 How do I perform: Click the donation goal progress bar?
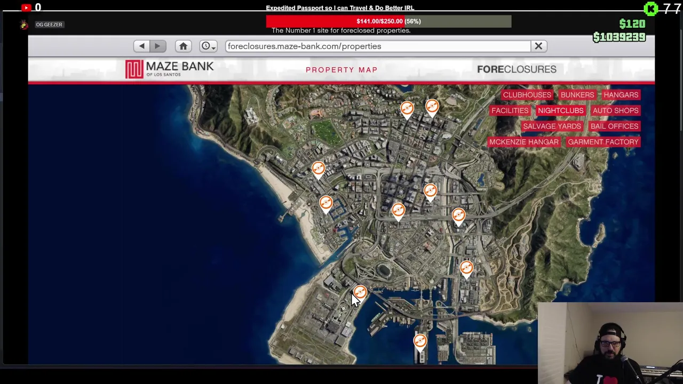pyautogui.click(x=388, y=21)
